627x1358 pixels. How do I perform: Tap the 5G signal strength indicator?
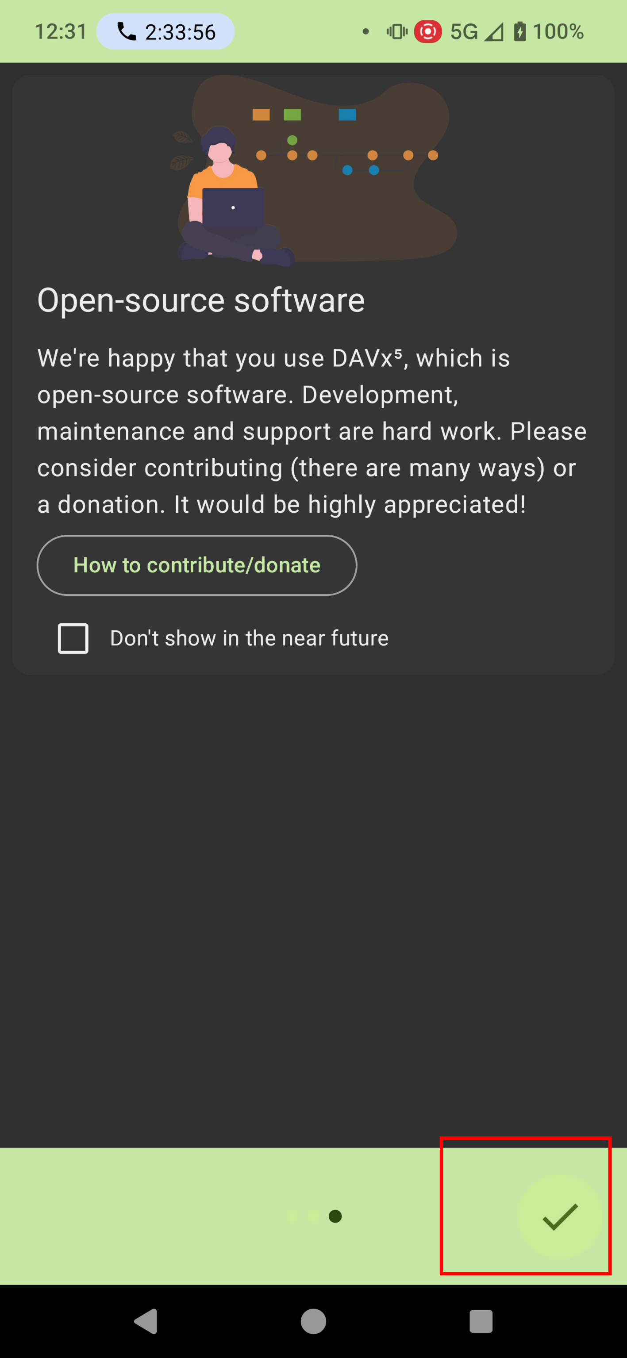pos(476,32)
